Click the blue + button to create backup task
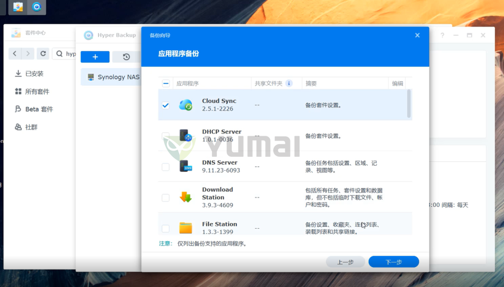 click(95, 56)
